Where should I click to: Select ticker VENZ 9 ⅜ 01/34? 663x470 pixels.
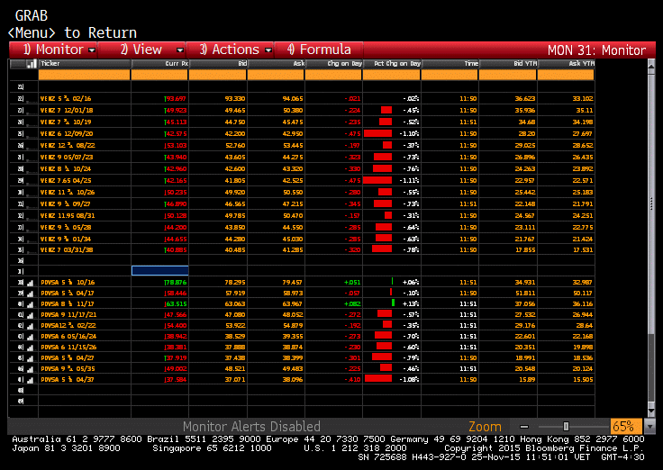click(66, 240)
